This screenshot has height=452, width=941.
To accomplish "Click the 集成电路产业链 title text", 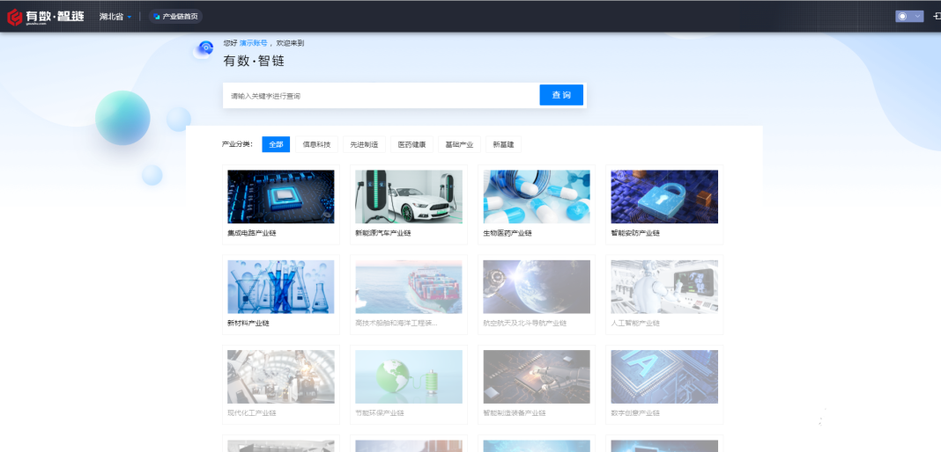I will (x=252, y=233).
